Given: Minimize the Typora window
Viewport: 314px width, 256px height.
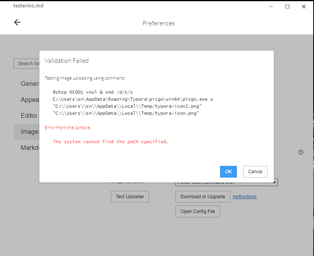Looking at the screenshot, I should [x=271, y=6].
